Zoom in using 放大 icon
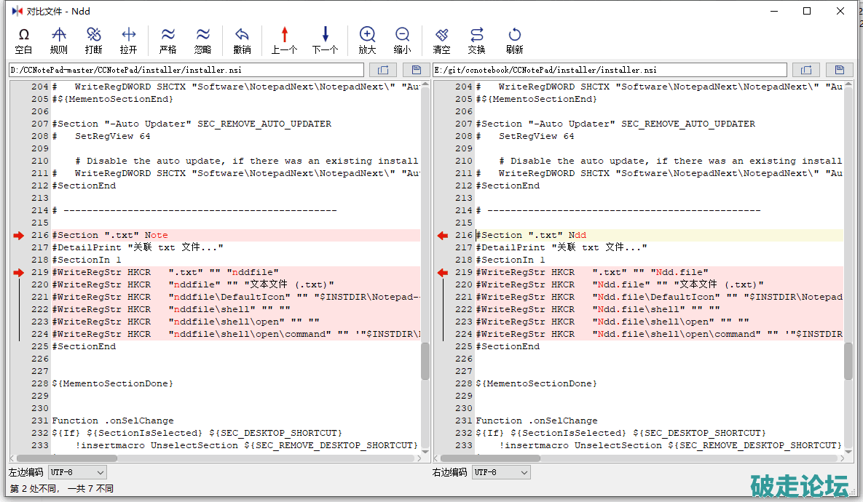This screenshot has width=863, height=502. [367, 41]
